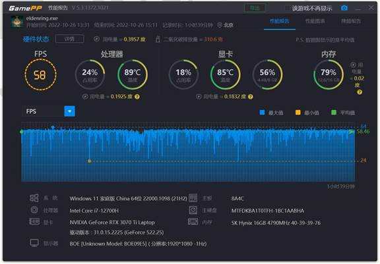The width and height of the screenshot is (380, 264).
Task: Click the Intel Core i7-12700H text
Action: pyautogui.click(x=94, y=211)
